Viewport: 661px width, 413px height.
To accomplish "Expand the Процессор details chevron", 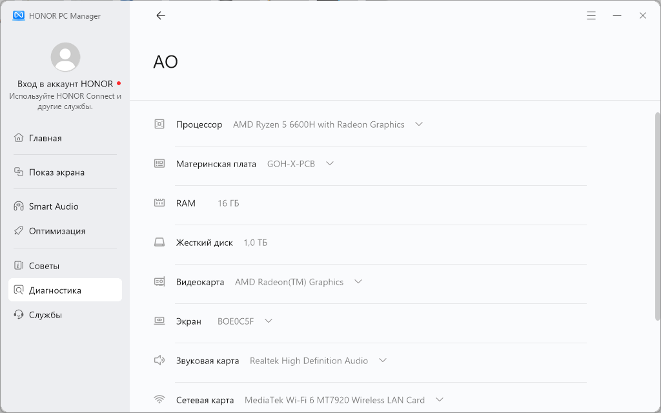I will 419,124.
